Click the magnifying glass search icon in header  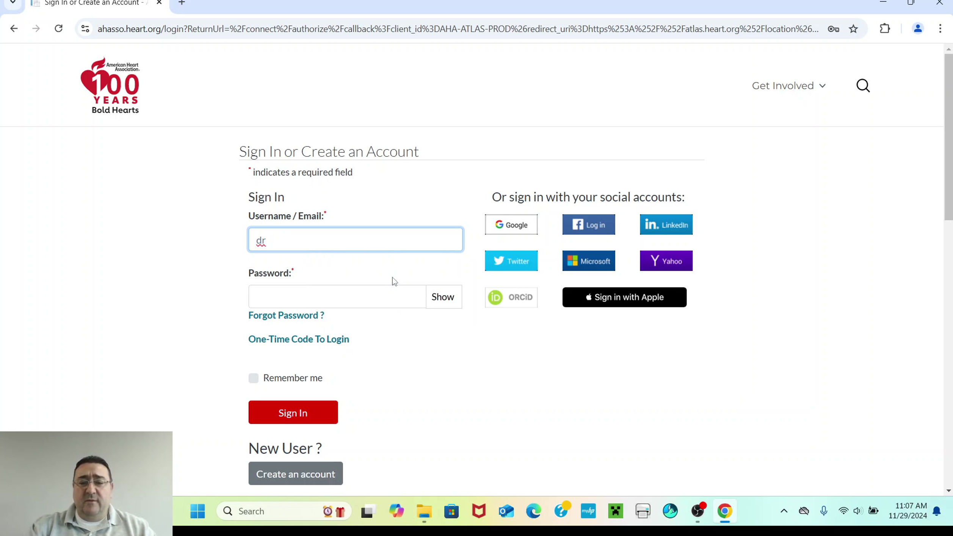pyautogui.click(x=863, y=86)
